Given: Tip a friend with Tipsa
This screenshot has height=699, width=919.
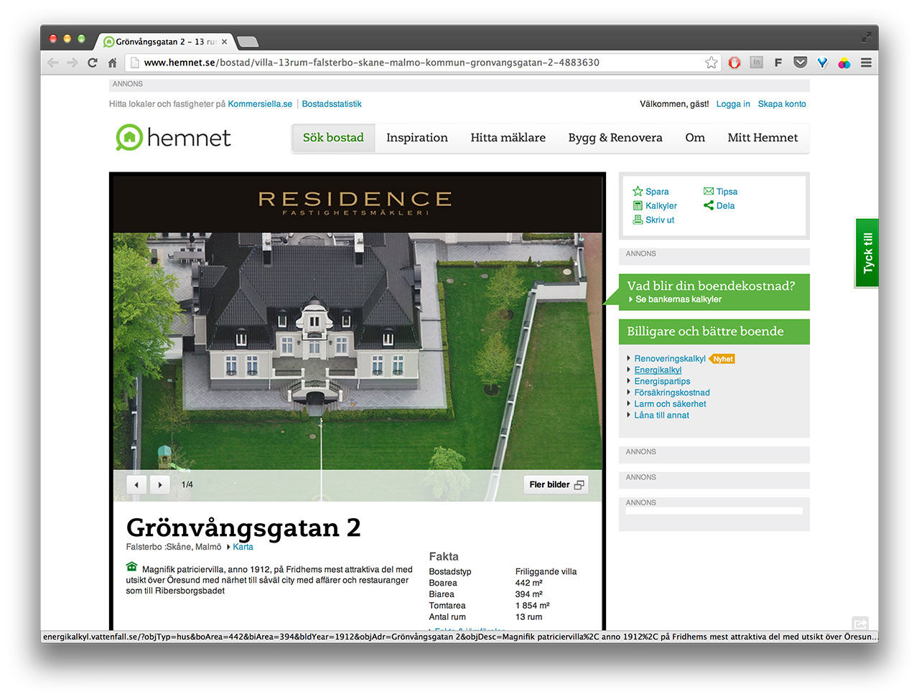Looking at the screenshot, I should tap(720, 192).
